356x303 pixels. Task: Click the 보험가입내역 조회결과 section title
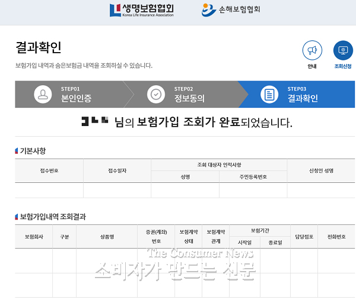[x=53, y=217]
